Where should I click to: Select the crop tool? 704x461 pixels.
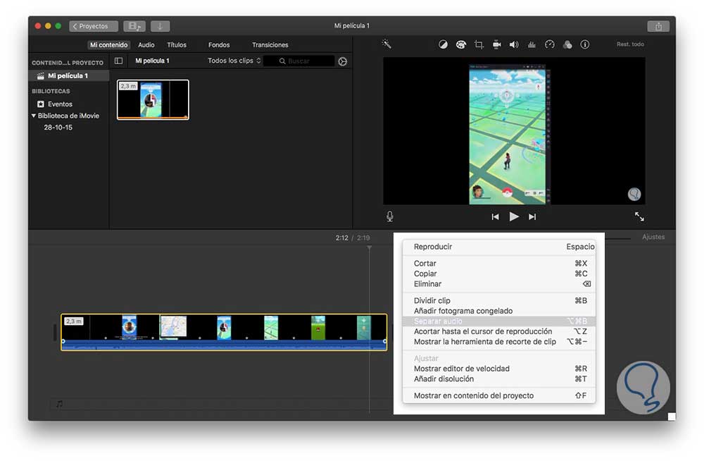coord(479,44)
